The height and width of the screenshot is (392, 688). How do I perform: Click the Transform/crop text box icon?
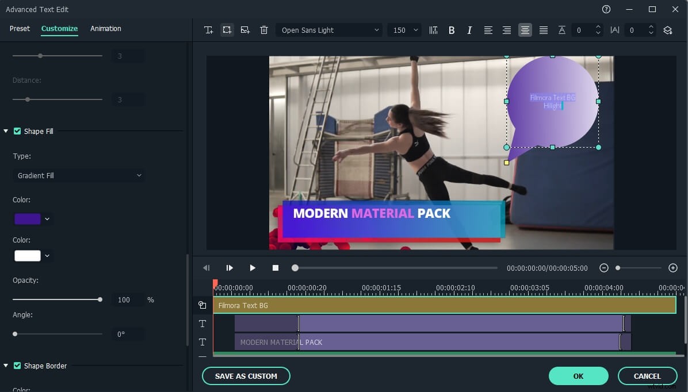[227, 30]
